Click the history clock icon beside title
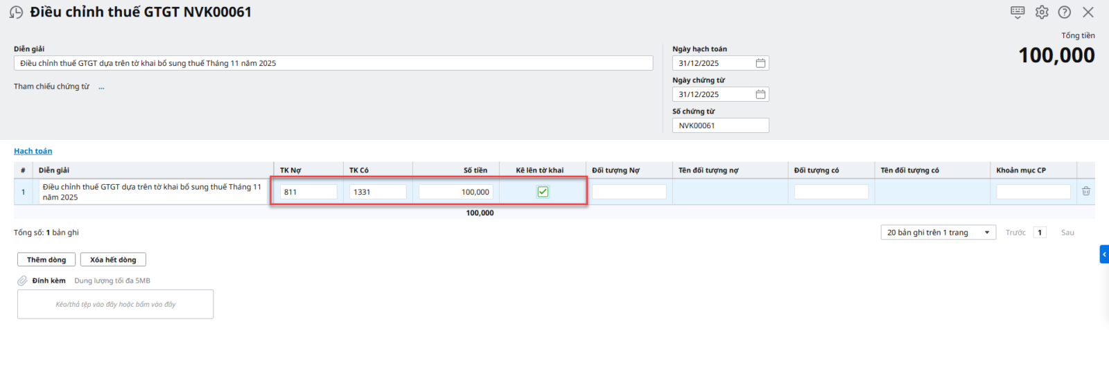 click(16, 12)
